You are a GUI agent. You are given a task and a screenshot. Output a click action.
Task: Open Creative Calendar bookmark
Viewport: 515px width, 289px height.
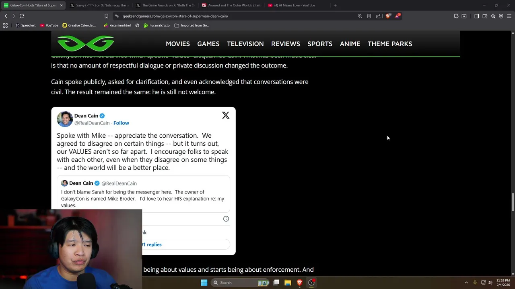coord(79,25)
